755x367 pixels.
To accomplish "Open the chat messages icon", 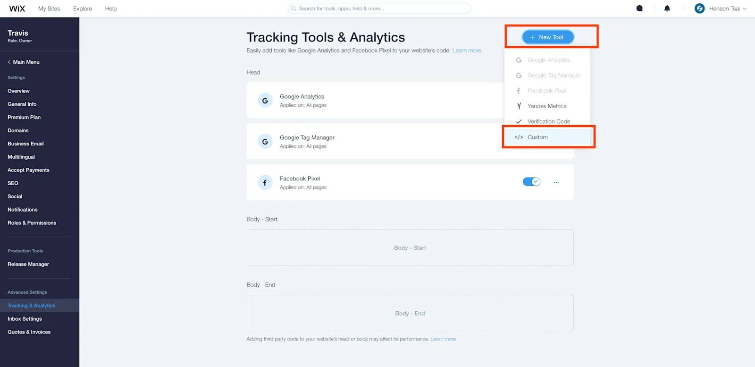I will click(639, 9).
